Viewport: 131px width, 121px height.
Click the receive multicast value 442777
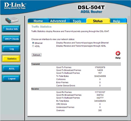click(100, 98)
